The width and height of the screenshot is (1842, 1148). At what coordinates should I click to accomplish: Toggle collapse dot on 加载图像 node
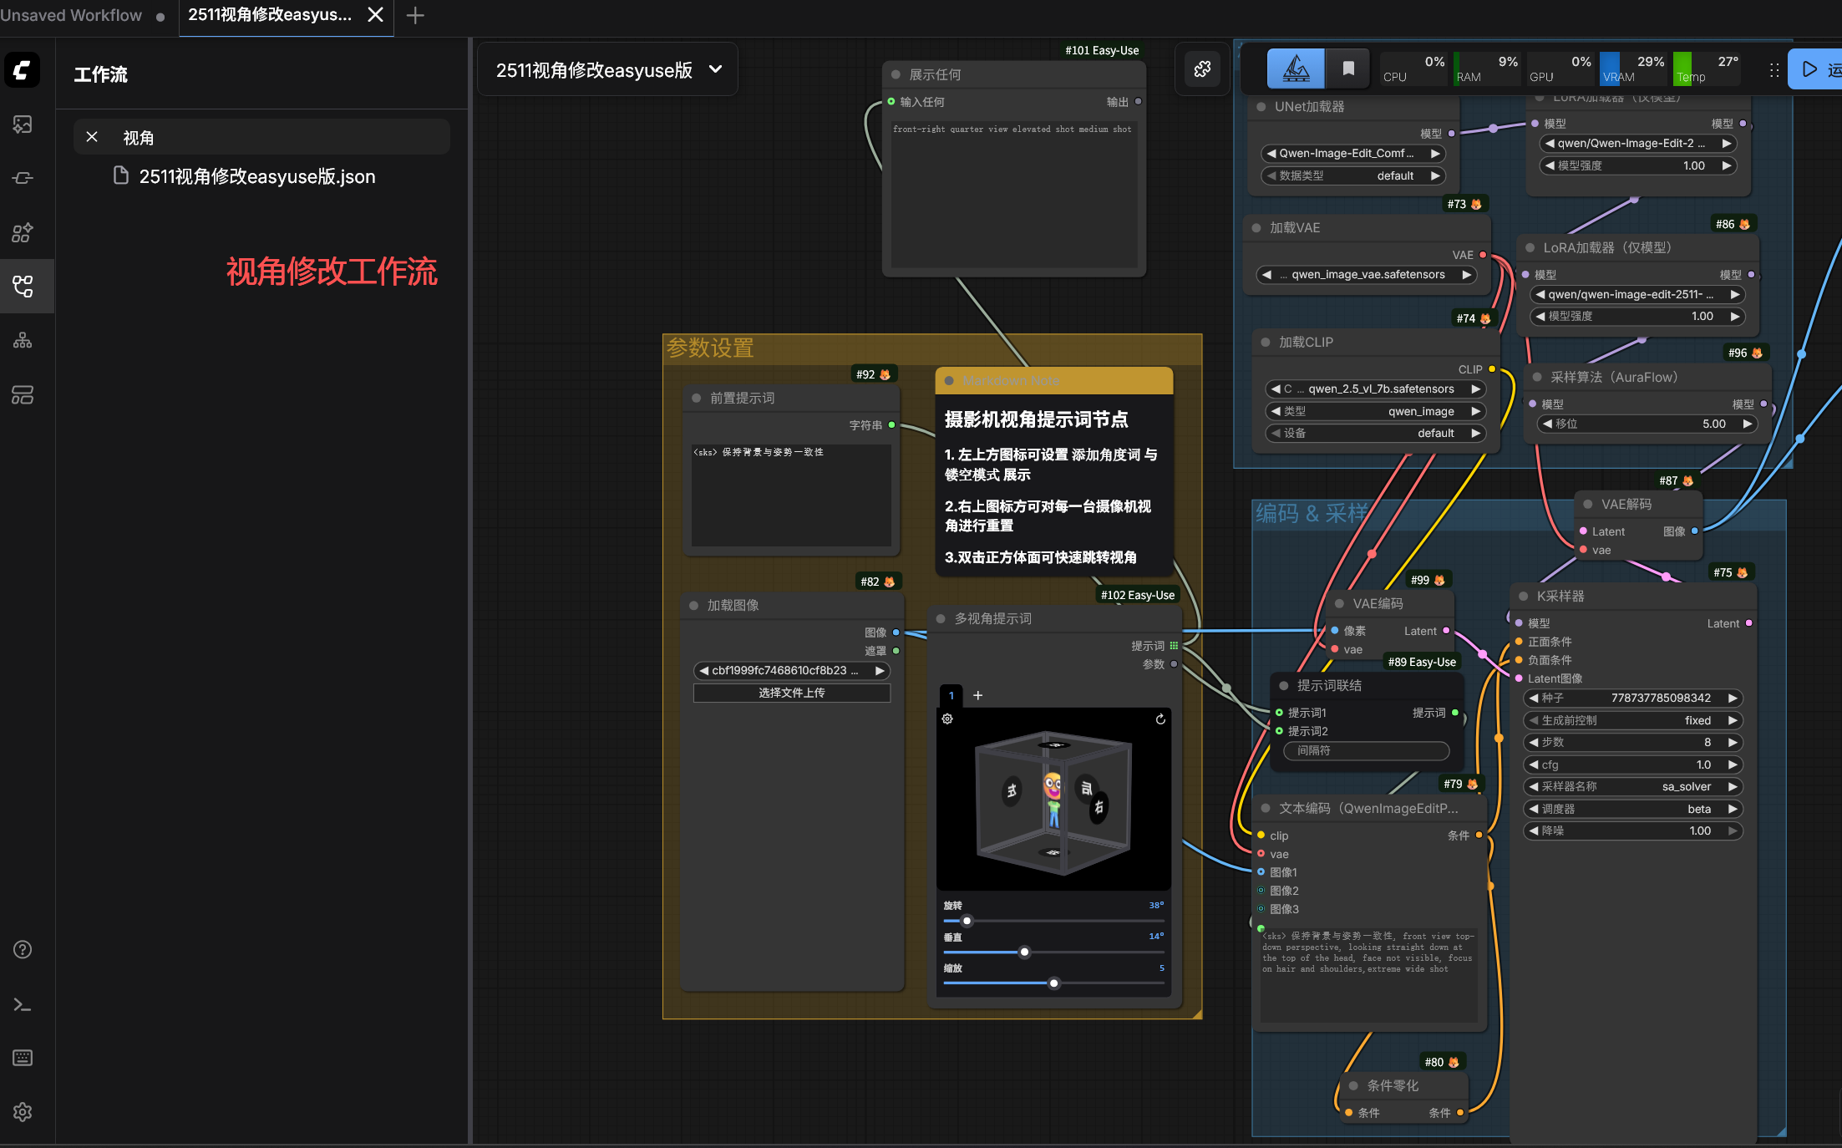pyautogui.click(x=693, y=605)
